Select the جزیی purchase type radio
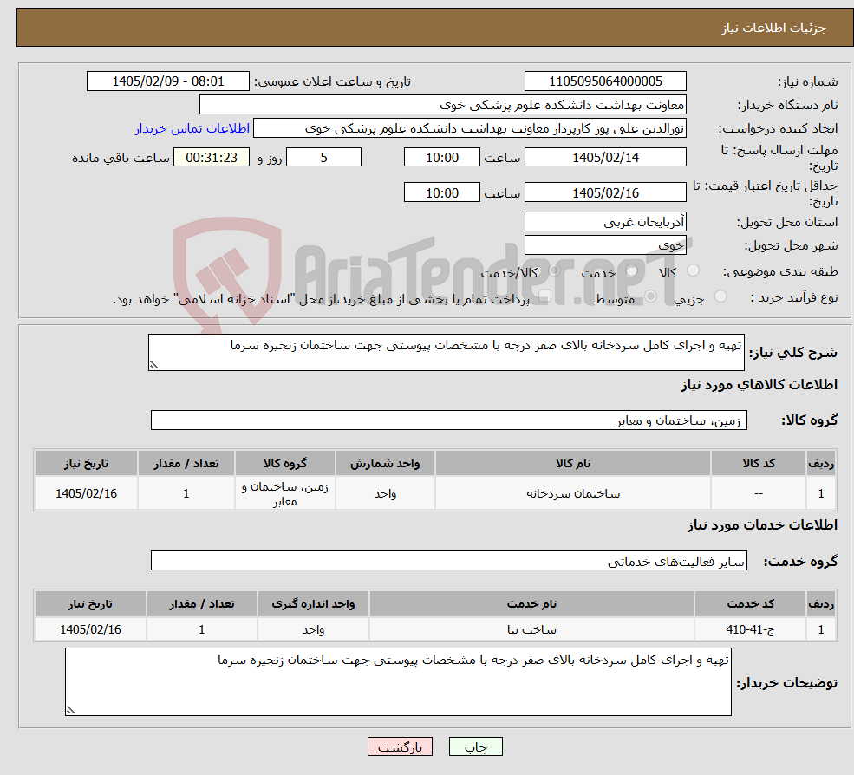The height and width of the screenshot is (775, 854). (x=720, y=296)
